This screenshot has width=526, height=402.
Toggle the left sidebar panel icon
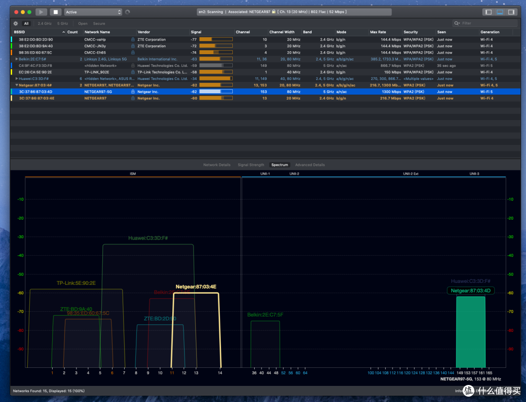tap(488, 12)
